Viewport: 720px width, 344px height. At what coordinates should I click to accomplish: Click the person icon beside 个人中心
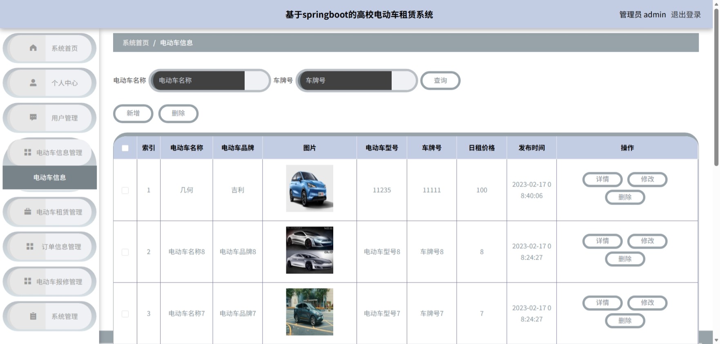coord(33,83)
